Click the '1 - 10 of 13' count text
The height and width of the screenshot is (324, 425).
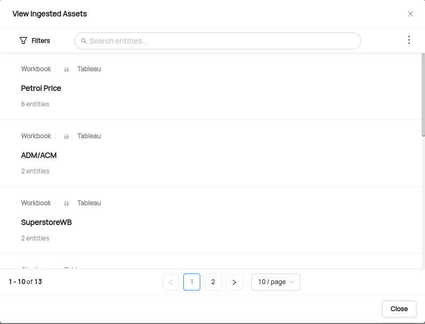(x=25, y=281)
